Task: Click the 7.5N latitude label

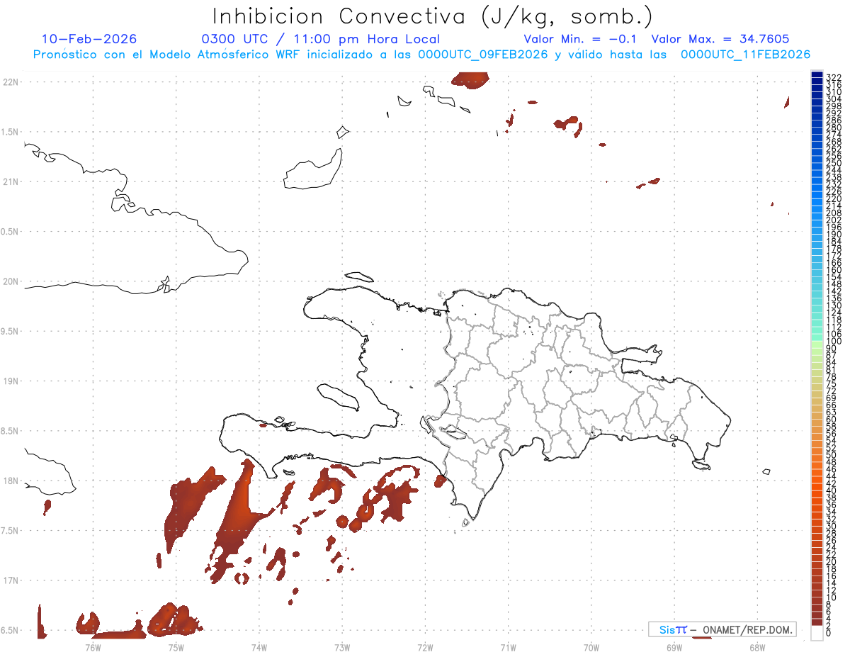Action: tap(10, 530)
